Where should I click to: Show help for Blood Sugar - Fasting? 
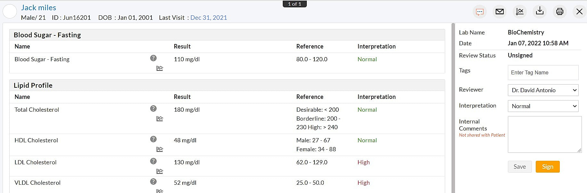153,58
